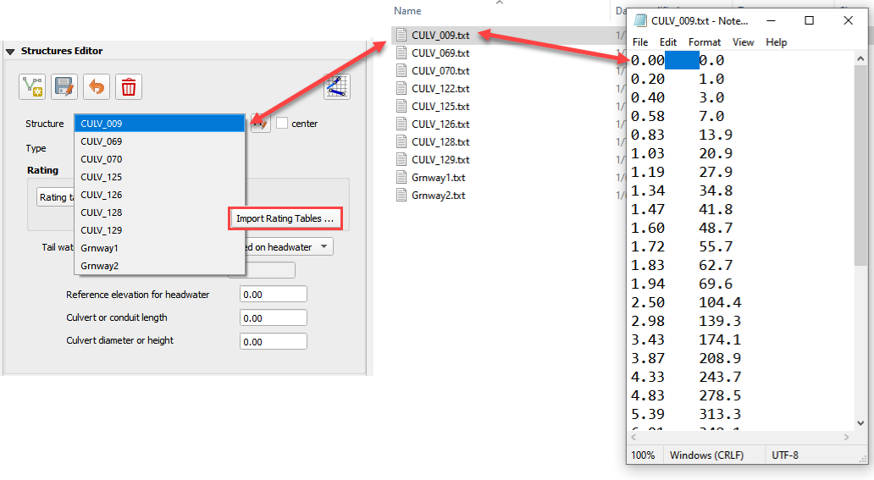Click the save structure changes icon

64,86
